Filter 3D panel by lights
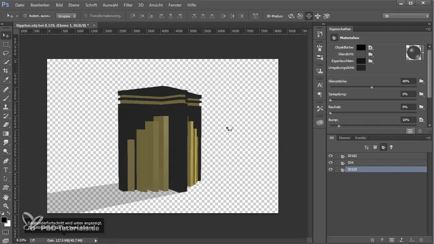The image size is (434, 244). pos(391,147)
